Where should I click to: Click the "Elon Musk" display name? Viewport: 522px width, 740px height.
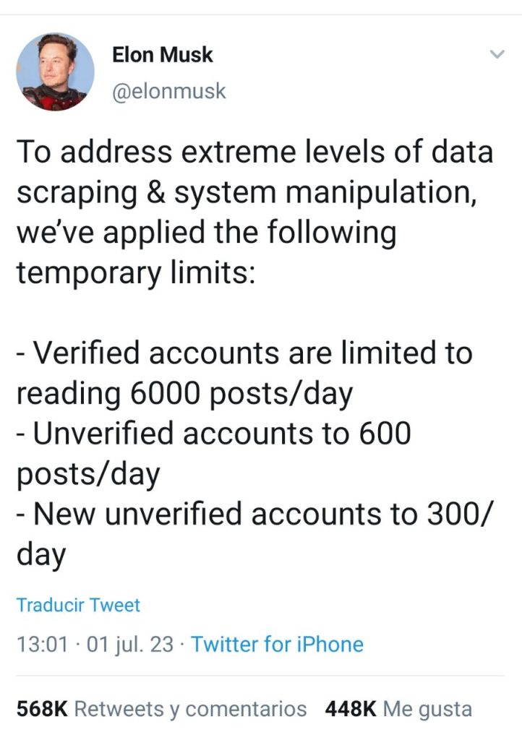pyautogui.click(x=163, y=55)
